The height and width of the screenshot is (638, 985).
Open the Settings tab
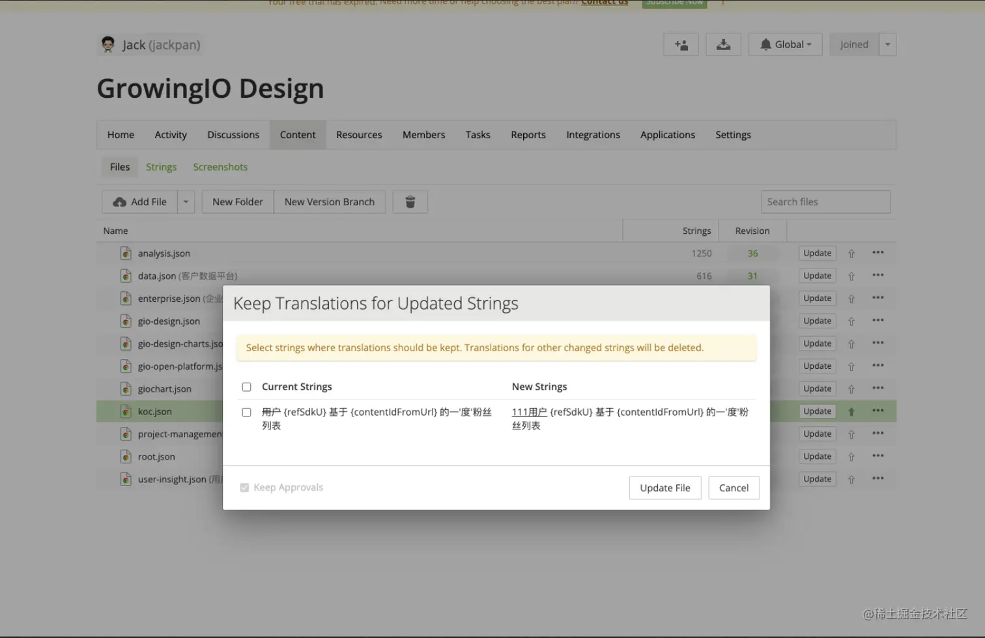[x=733, y=135]
